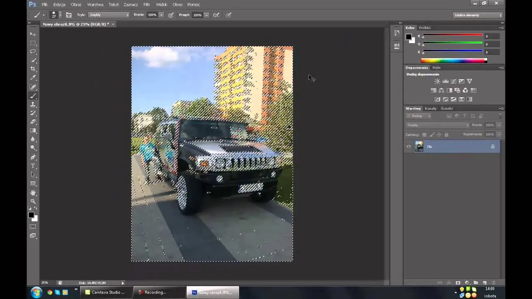Click the foreground color swatch in Kolor panel
Screen dimensions: 532x299
pyautogui.click(x=409, y=37)
